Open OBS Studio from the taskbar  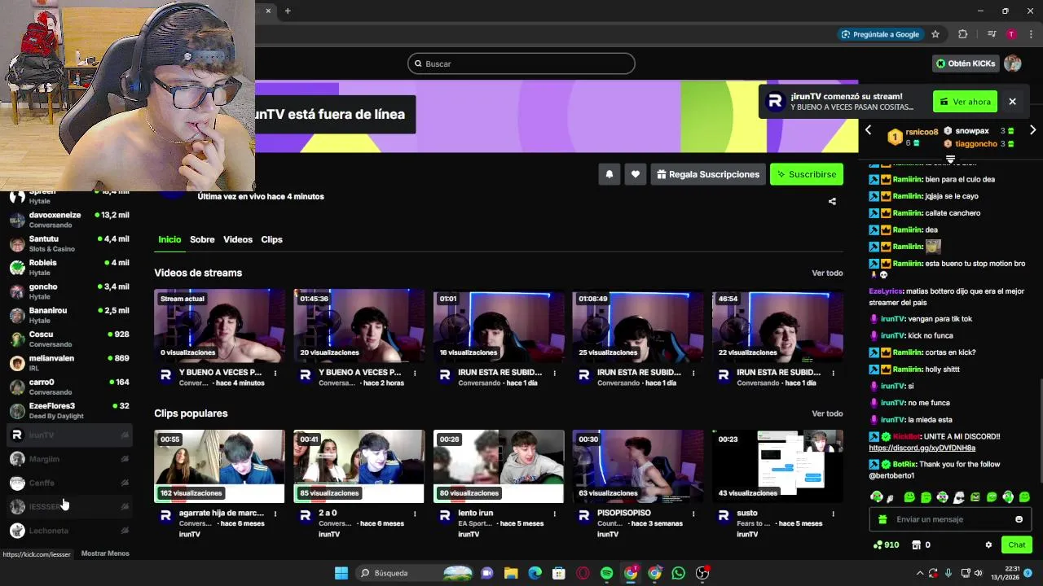(702, 573)
